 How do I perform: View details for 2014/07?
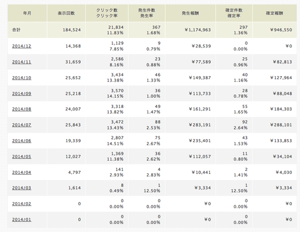tap(22, 125)
